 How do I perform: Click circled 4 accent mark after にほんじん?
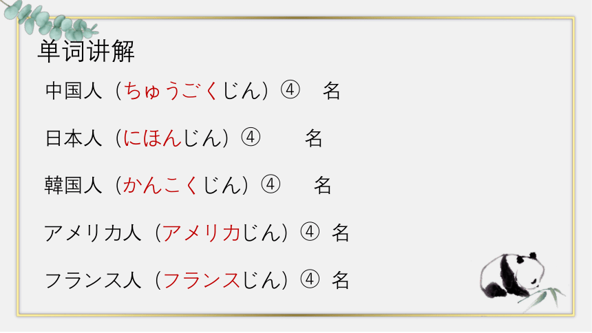[251, 138]
